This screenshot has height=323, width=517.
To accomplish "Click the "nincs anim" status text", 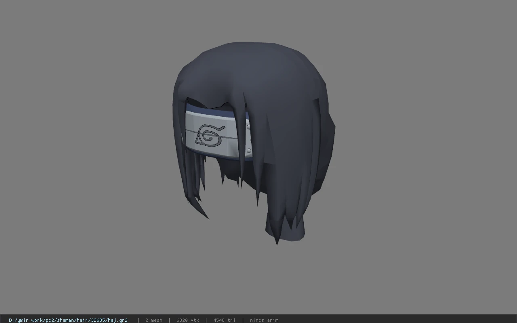I will [x=264, y=320].
